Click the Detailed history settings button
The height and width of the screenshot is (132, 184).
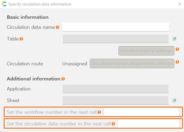146,51
